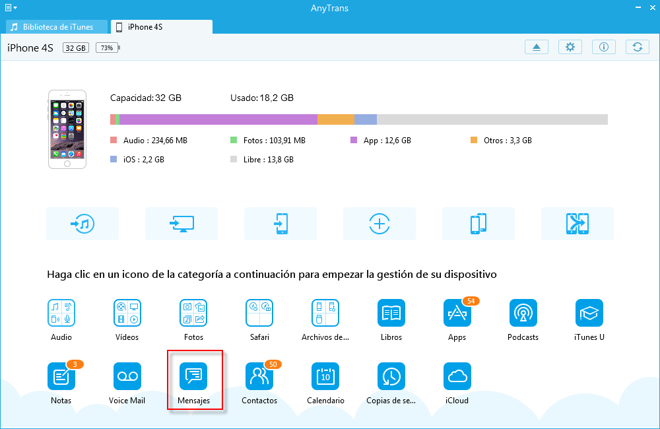Open the iCloud category
Screen dimensions: 660x429
[x=457, y=376]
